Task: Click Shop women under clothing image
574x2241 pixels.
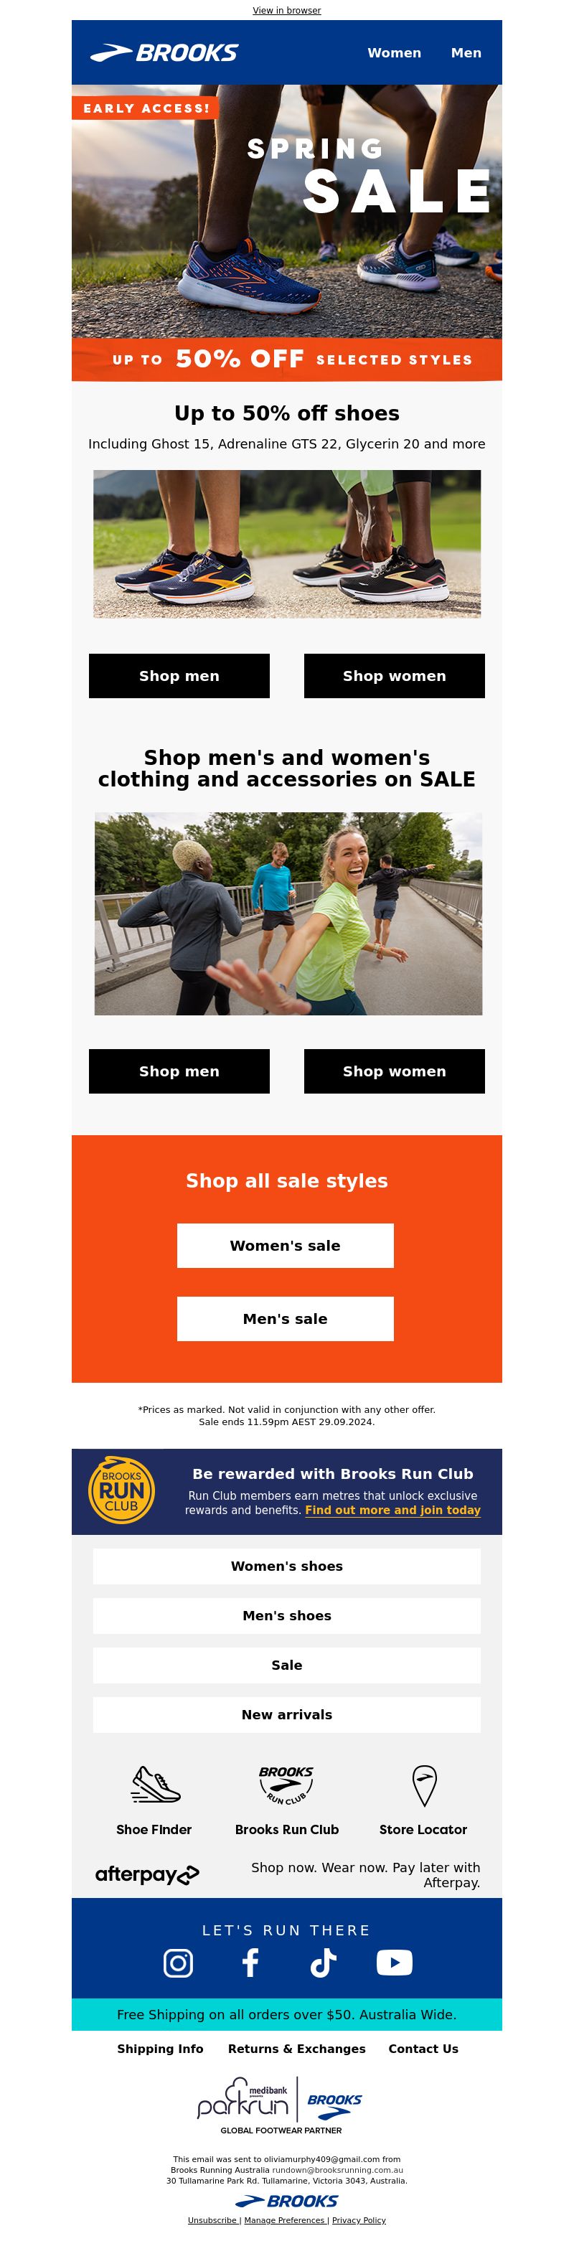Action: [394, 1071]
